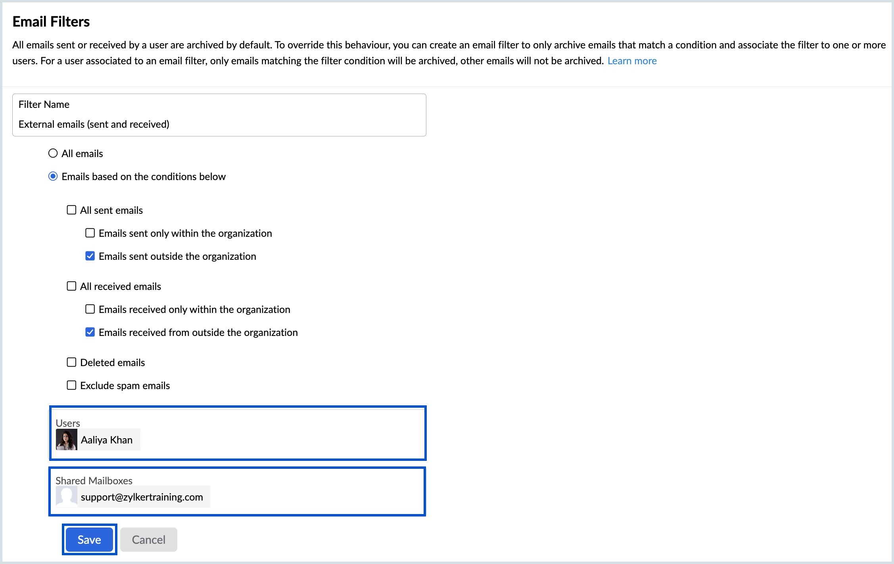This screenshot has width=894, height=564.
Task: Enable Emails sent only within the organization
Action: (90, 233)
